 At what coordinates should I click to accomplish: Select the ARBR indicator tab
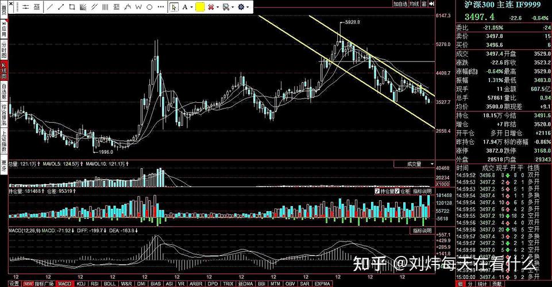(x=196, y=284)
